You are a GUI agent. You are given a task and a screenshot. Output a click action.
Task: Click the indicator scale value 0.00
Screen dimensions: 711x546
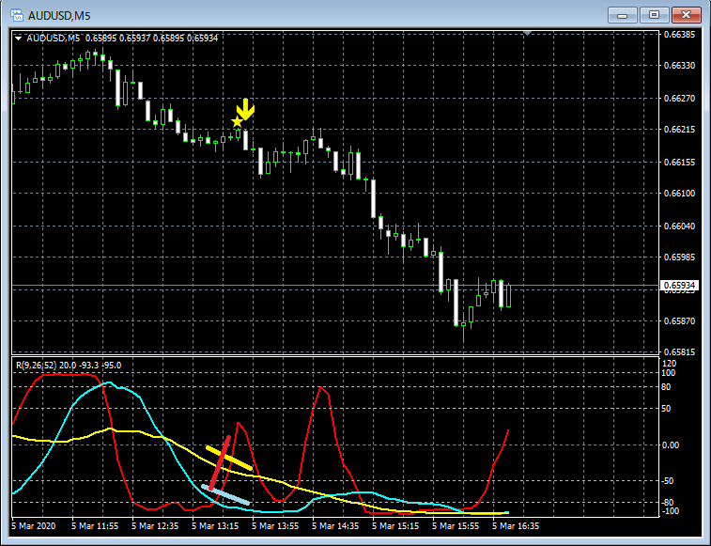coord(671,445)
